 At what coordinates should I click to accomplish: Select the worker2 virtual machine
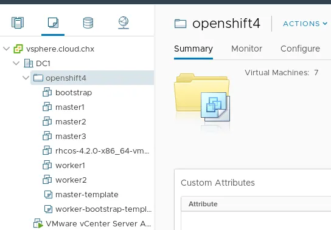pos(71,180)
